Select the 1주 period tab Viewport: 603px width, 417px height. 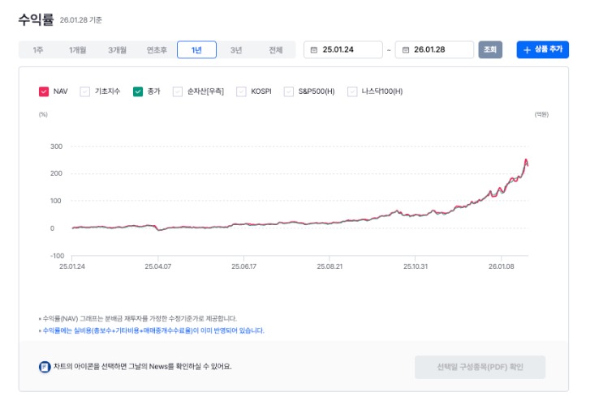tap(38, 50)
